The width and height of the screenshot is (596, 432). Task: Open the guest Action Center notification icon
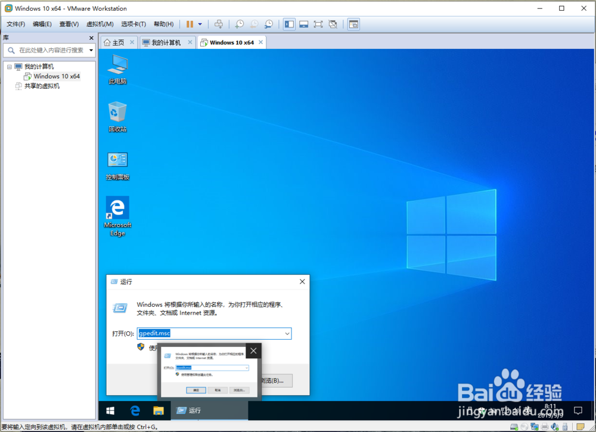tap(578, 411)
